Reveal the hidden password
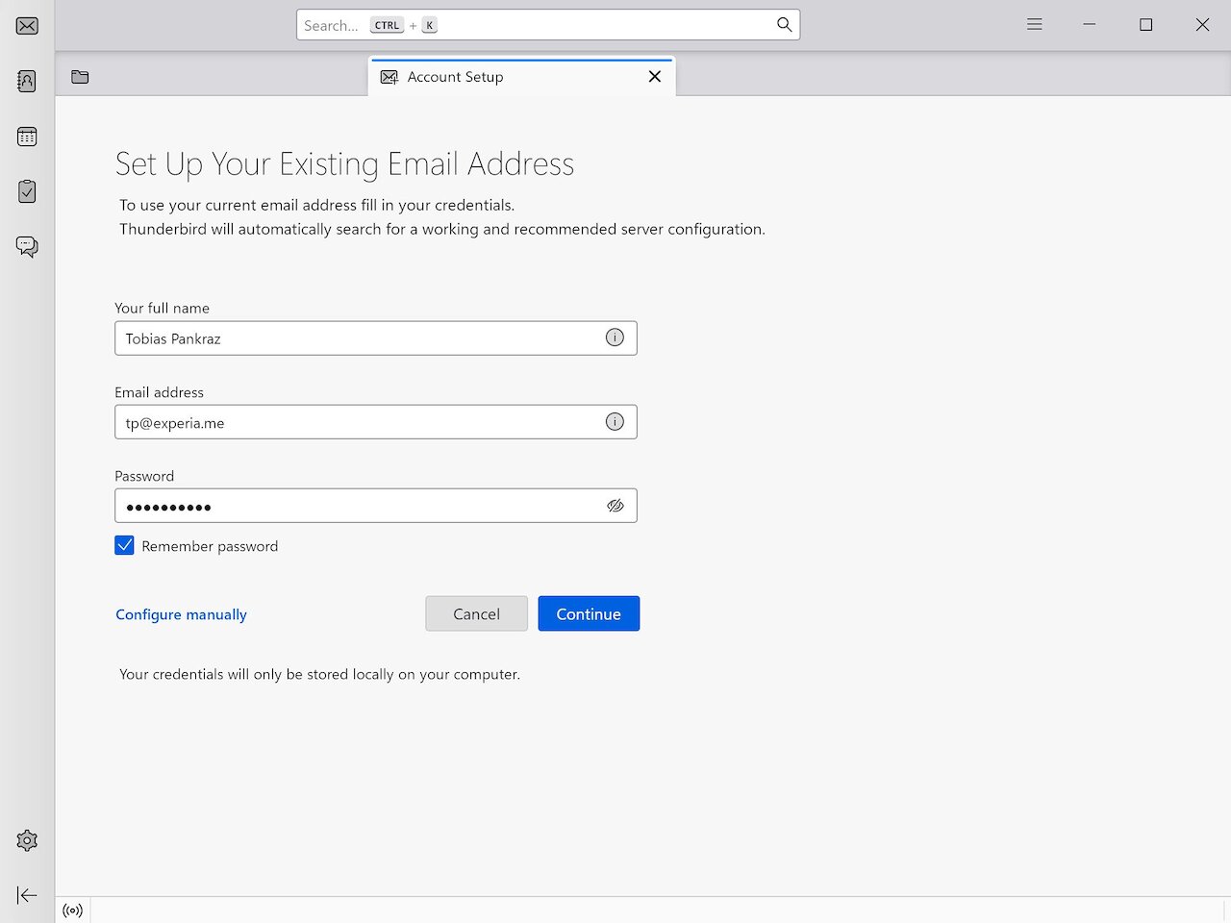The width and height of the screenshot is (1231, 923). pyautogui.click(x=615, y=505)
